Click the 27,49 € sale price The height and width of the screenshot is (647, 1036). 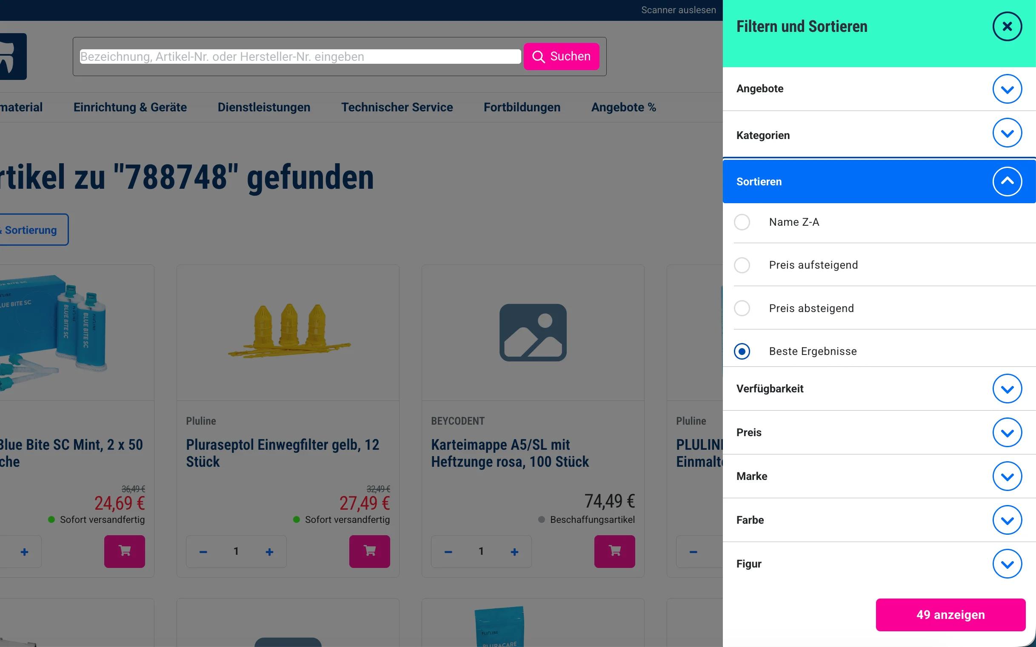click(x=365, y=503)
